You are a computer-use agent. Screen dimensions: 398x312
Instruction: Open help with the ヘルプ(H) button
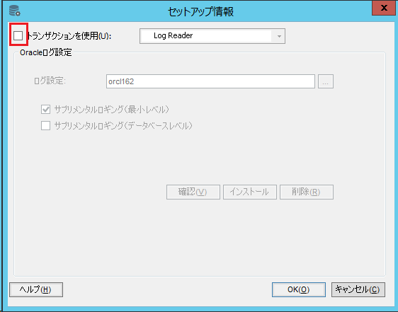[x=36, y=289]
